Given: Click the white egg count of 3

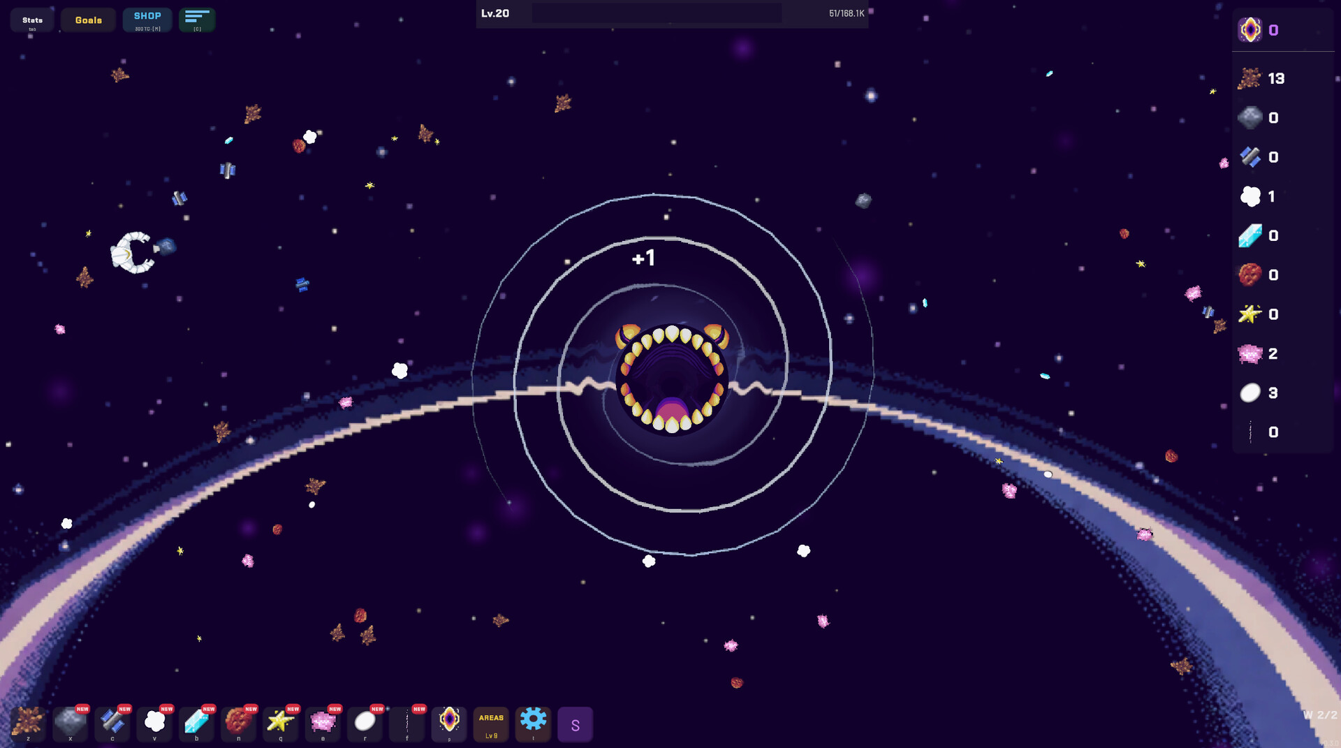Looking at the screenshot, I should tap(1273, 393).
